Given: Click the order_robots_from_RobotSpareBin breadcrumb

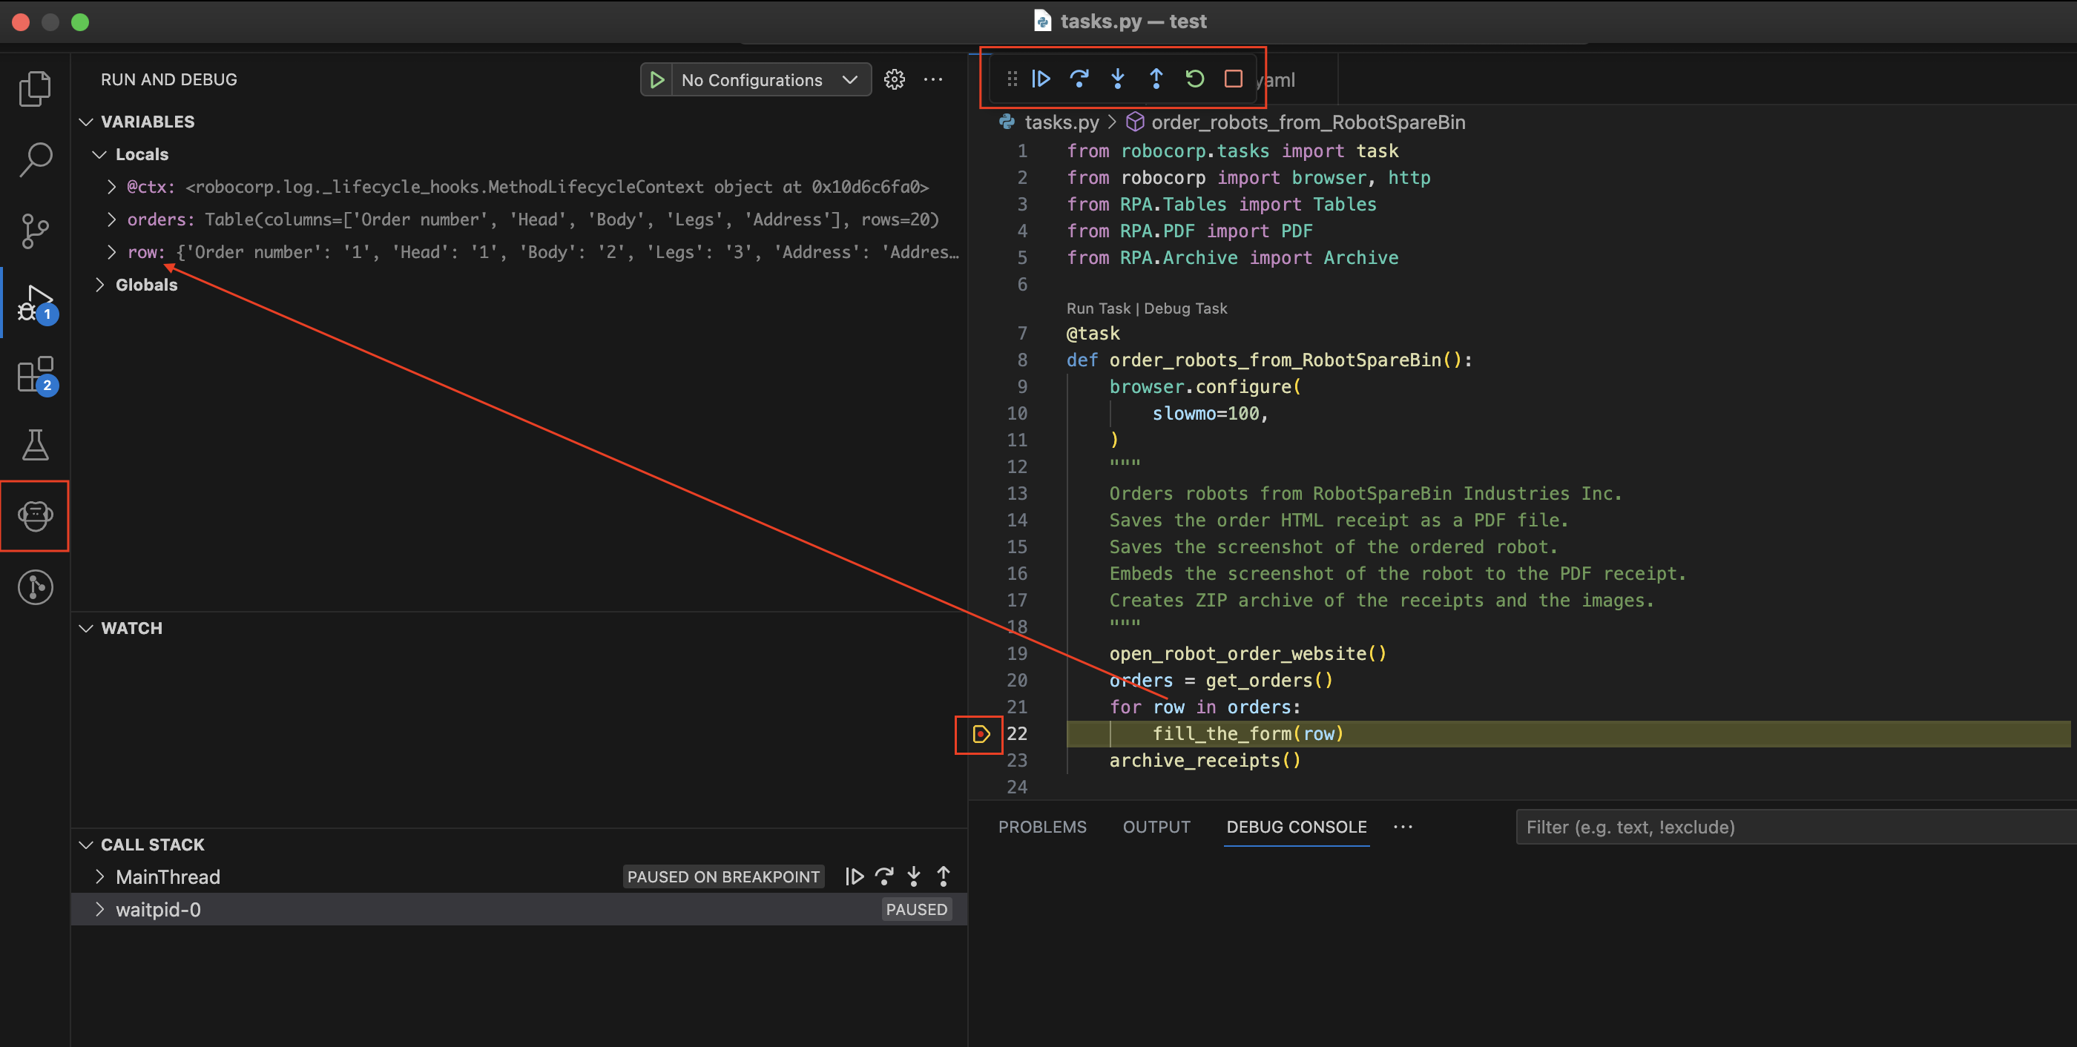Looking at the screenshot, I should point(1308,122).
